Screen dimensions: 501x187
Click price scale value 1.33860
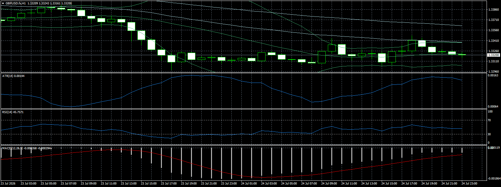coord(493,10)
